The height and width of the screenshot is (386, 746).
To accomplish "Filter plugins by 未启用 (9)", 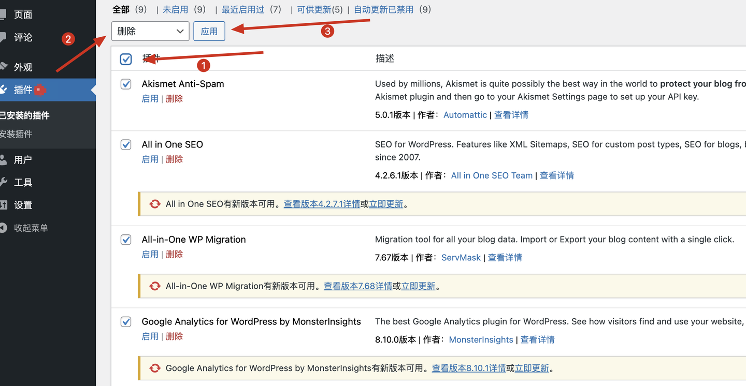I will 184,9.
